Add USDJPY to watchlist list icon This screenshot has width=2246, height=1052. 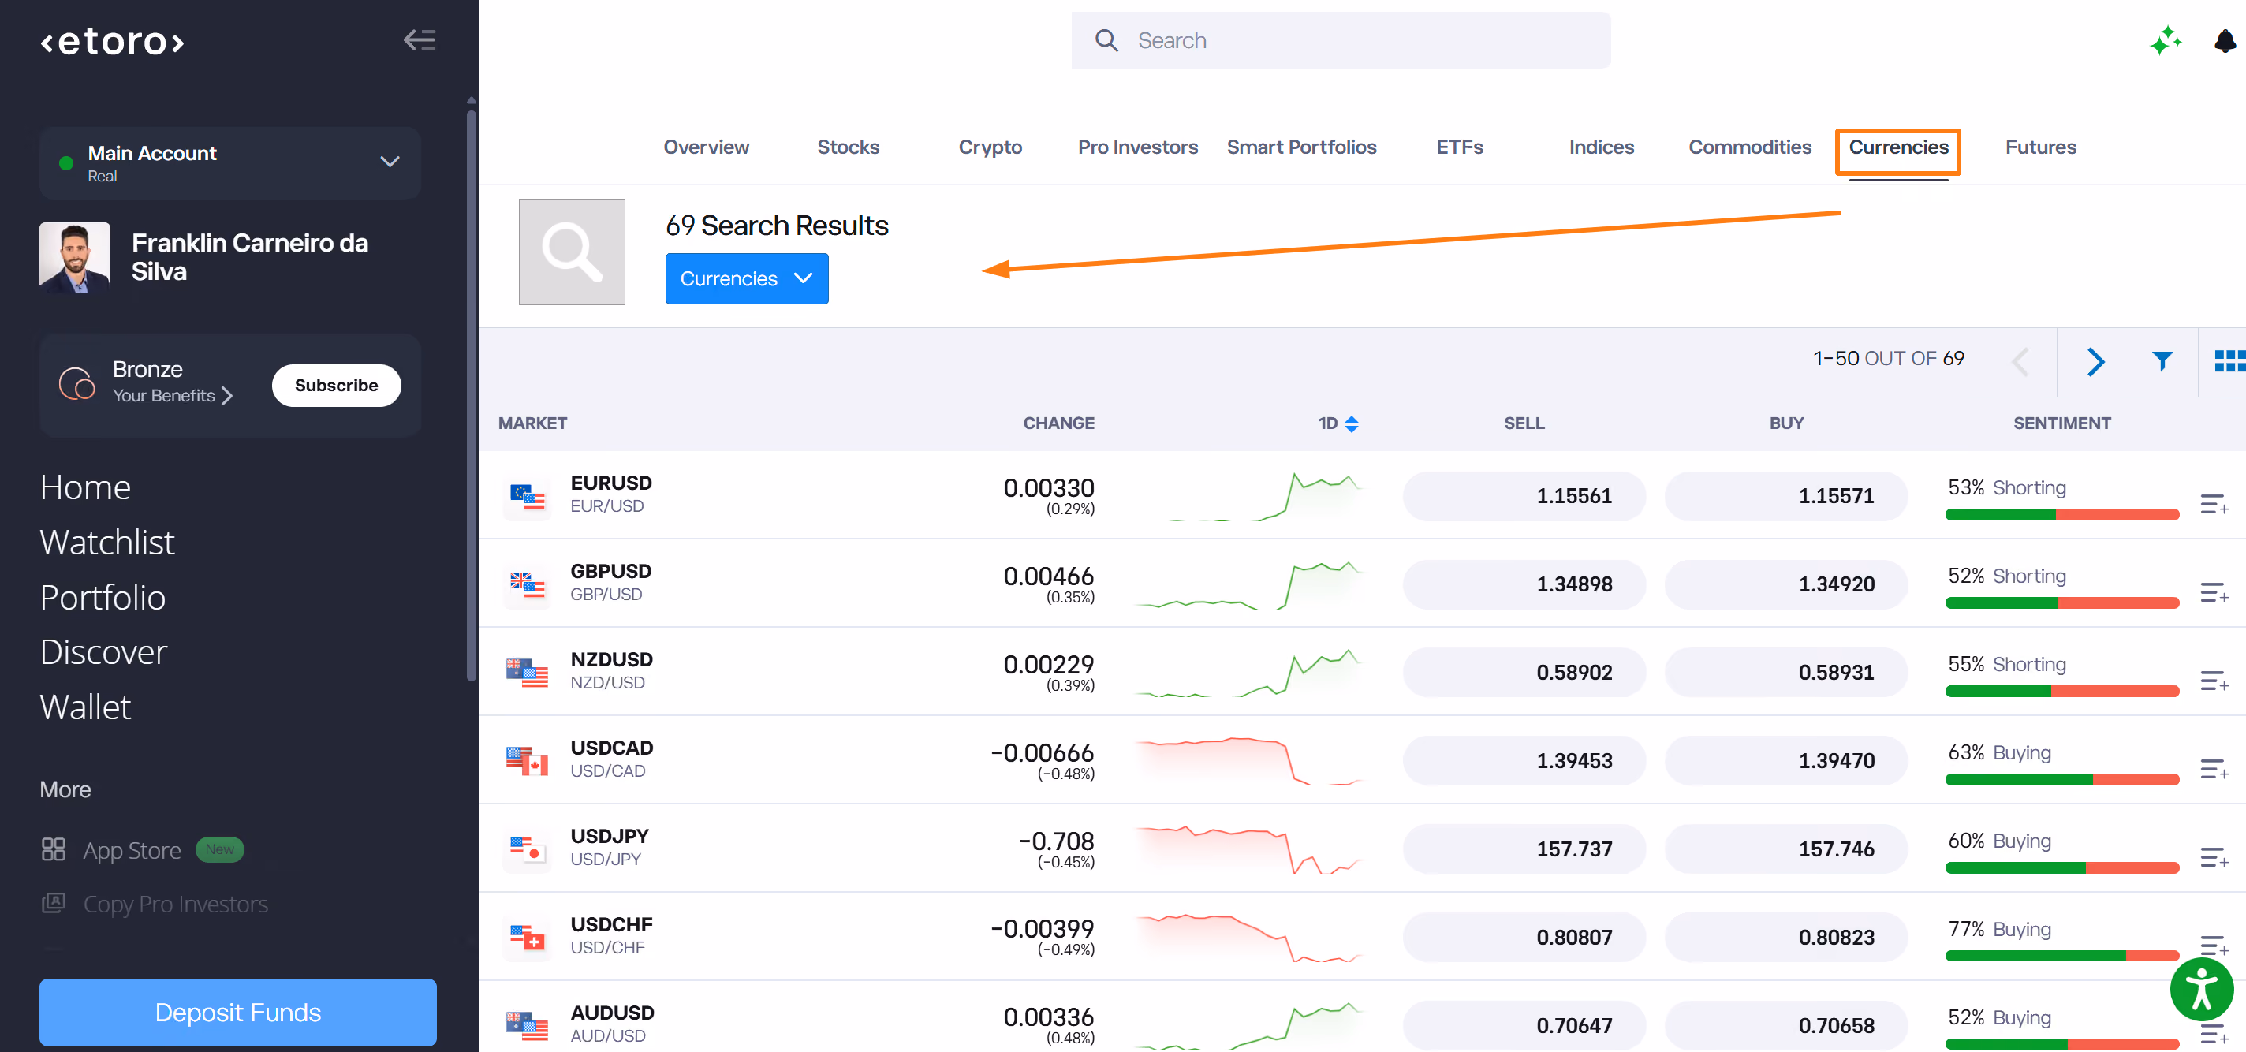point(2214,858)
